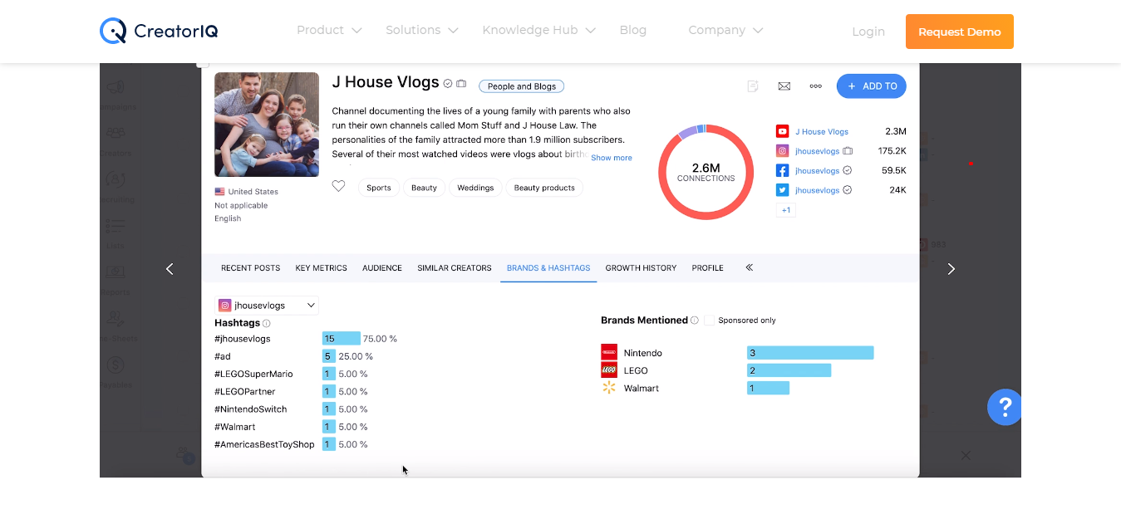Click the LEGO brand logo
Viewport: 1121px width, 519px height.
[609, 370]
